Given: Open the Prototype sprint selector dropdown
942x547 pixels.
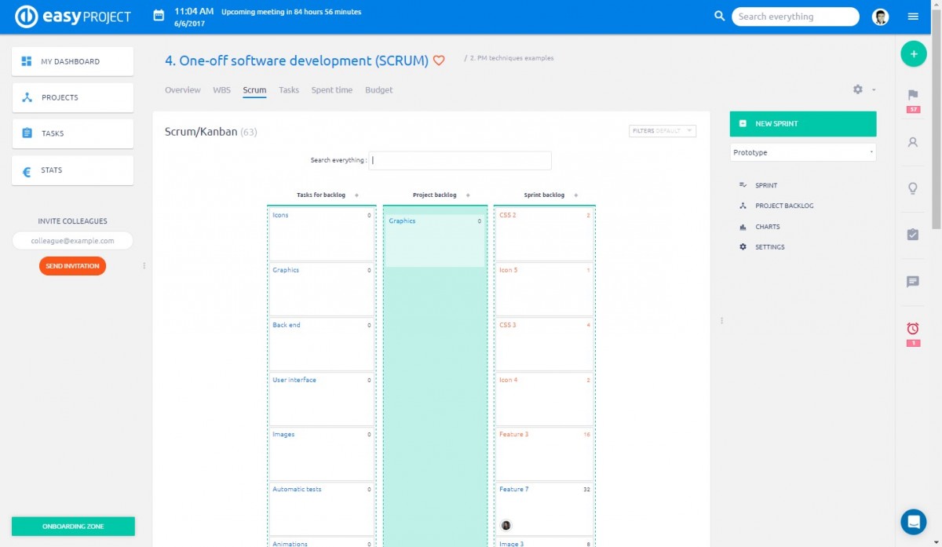Looking at the screenshot, I should click(x=802, y=152).
